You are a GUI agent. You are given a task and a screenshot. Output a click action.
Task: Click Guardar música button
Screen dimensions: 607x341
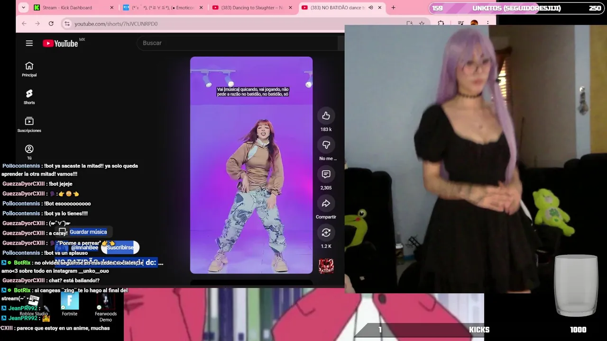tap(83, 232)
